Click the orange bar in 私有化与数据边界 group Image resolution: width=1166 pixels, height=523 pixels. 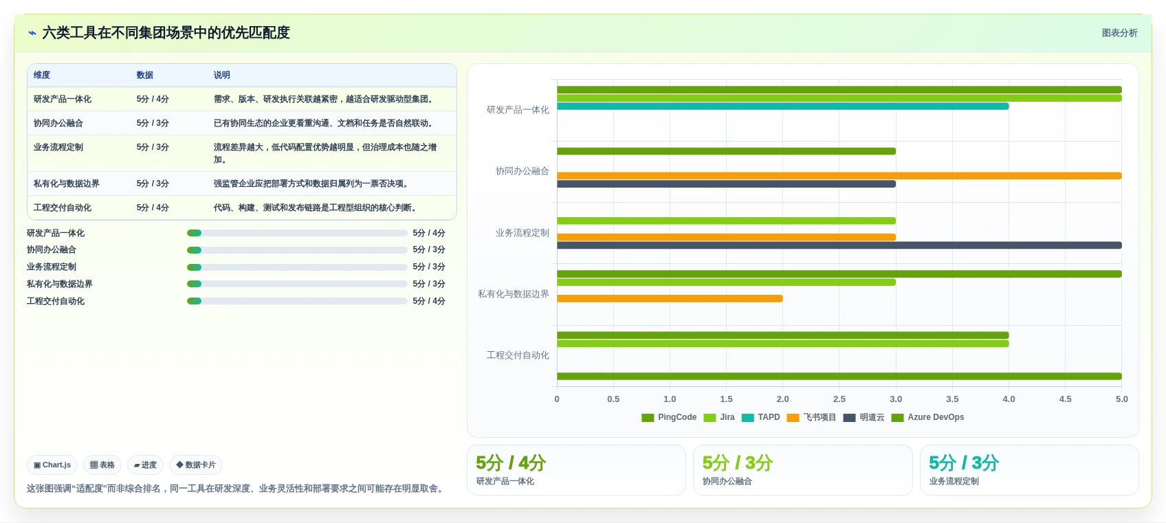[x=670, y=298]
